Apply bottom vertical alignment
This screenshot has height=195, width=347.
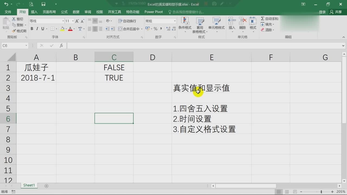tap(101, 21)
